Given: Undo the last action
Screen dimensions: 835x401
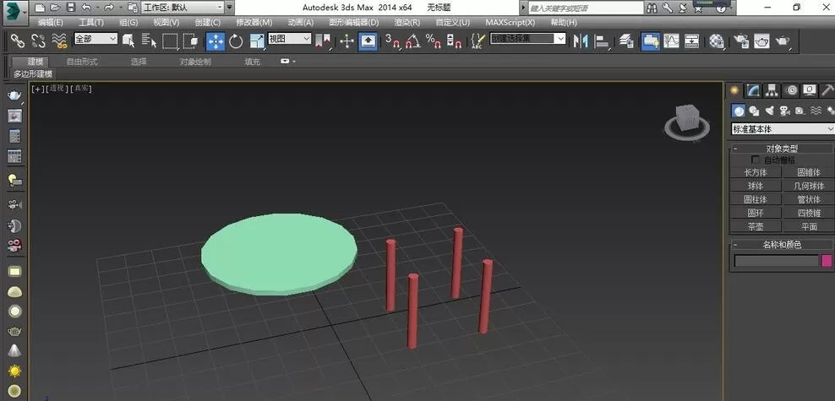Looking at the screenshot, I should tap(86, 8).
